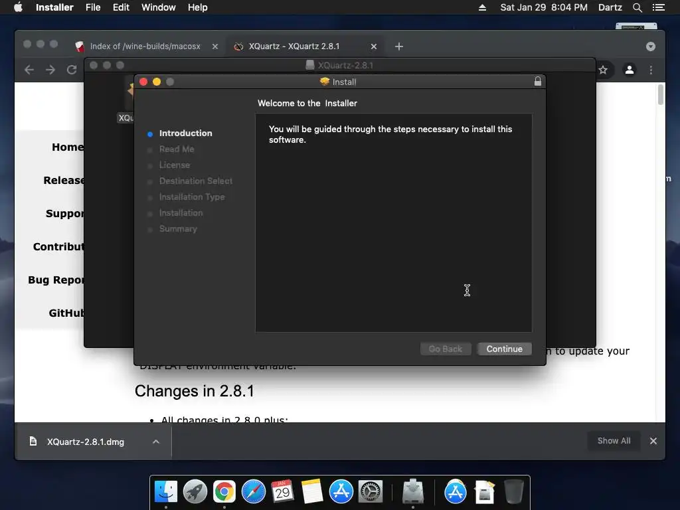This screenshot has width=680, height=510.
Task: Open the File menu
Action: 93,7
